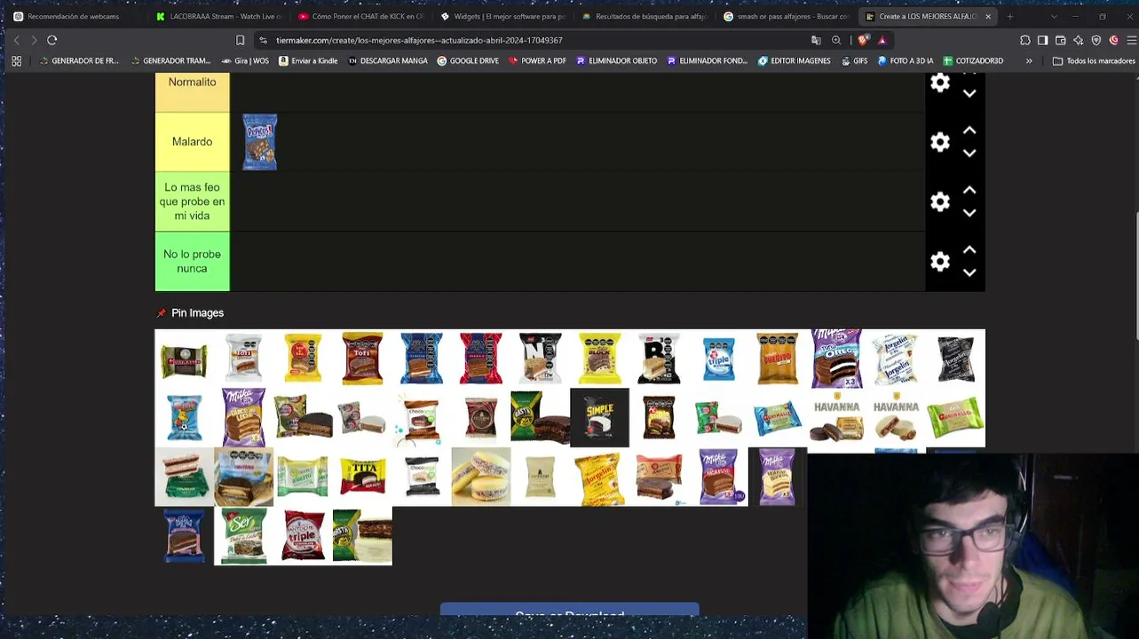Select the green 'Ser' alfajor image
This screenshot has width=1139, height=639.
coord(243,536)
